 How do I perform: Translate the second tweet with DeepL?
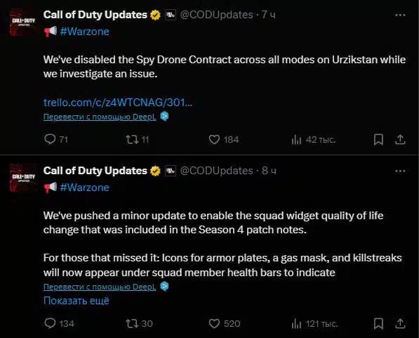pos(100,287)
